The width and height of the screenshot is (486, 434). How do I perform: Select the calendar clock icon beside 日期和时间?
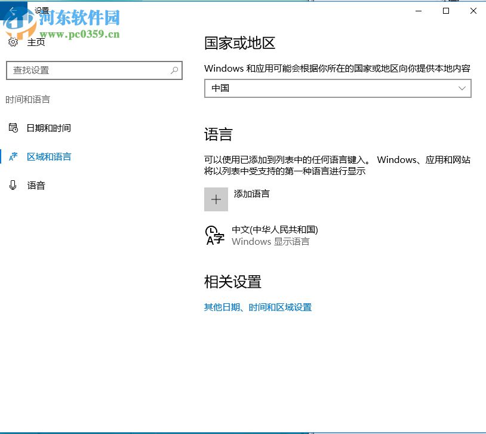pyautogui.click(x=14, y=128)
